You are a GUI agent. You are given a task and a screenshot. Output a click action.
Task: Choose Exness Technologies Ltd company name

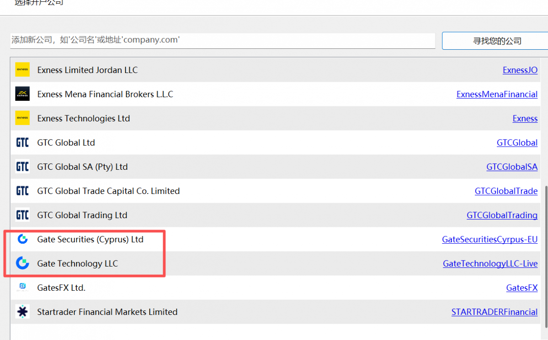tap(84, 118)
